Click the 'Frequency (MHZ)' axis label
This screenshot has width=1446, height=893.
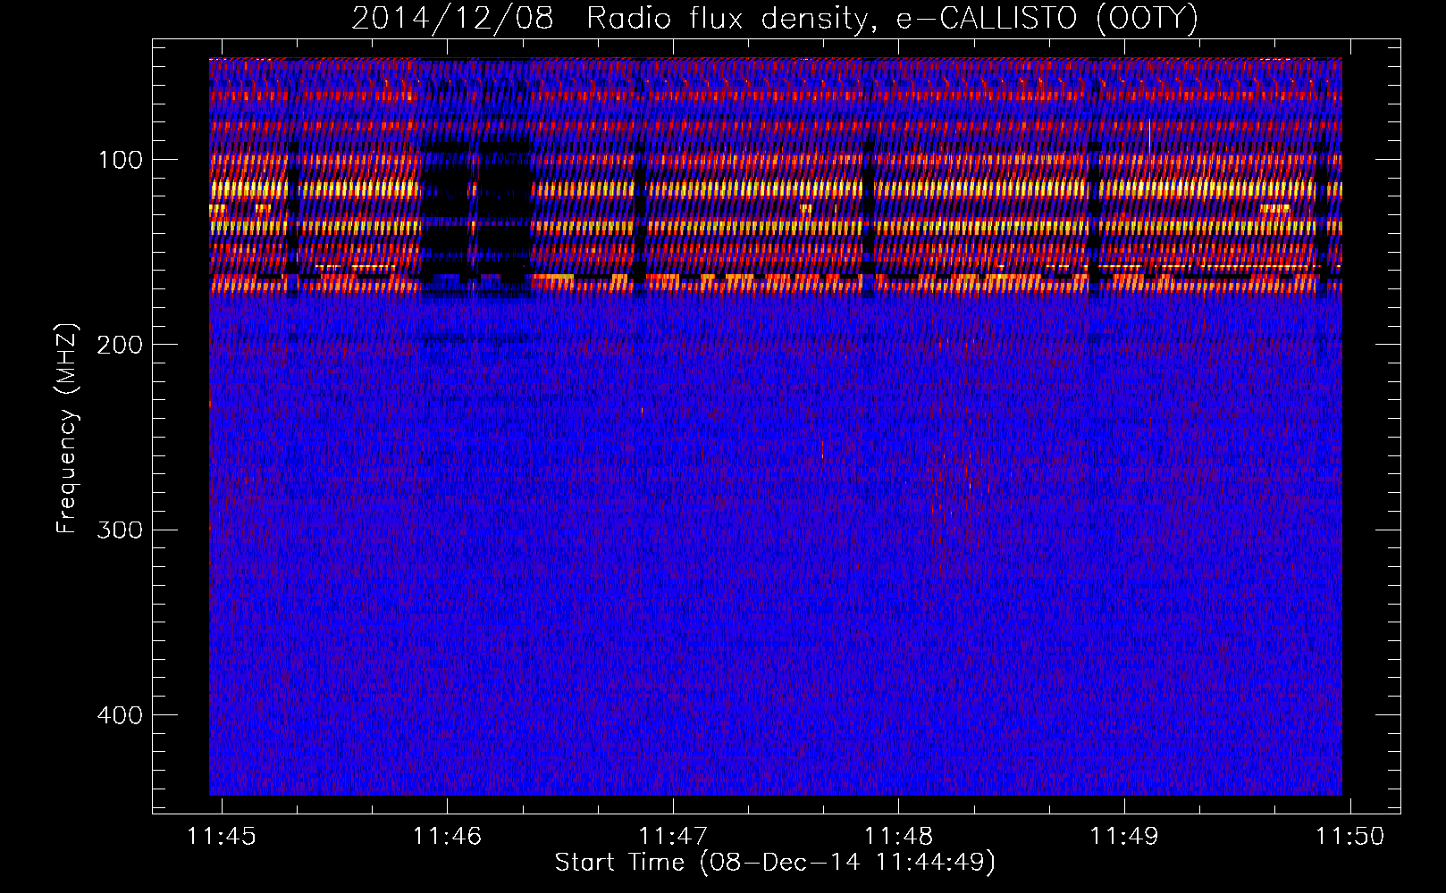point(67,429)
